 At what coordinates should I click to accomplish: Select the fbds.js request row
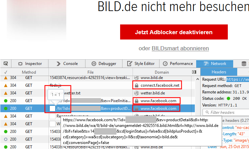pyautogui.click(x=98, y=85)
